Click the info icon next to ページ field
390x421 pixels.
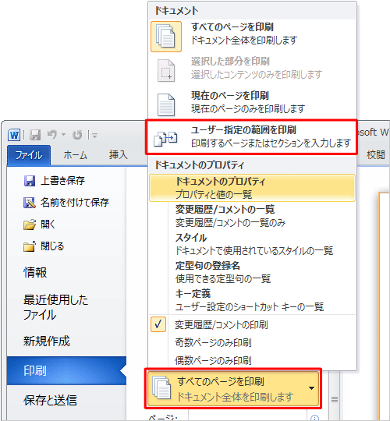[x=314, y=418]
